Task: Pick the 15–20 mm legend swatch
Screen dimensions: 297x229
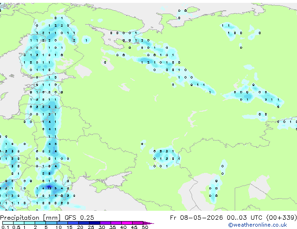Action: (73, 223)
